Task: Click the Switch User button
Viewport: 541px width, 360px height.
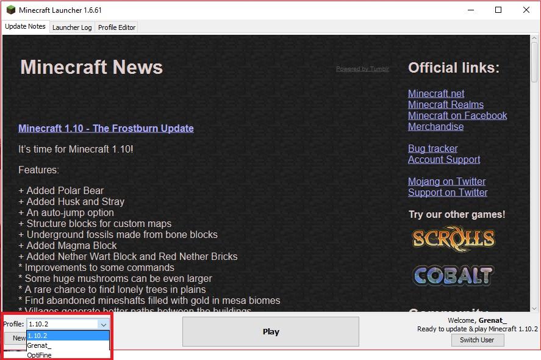Action: (477, 340)
